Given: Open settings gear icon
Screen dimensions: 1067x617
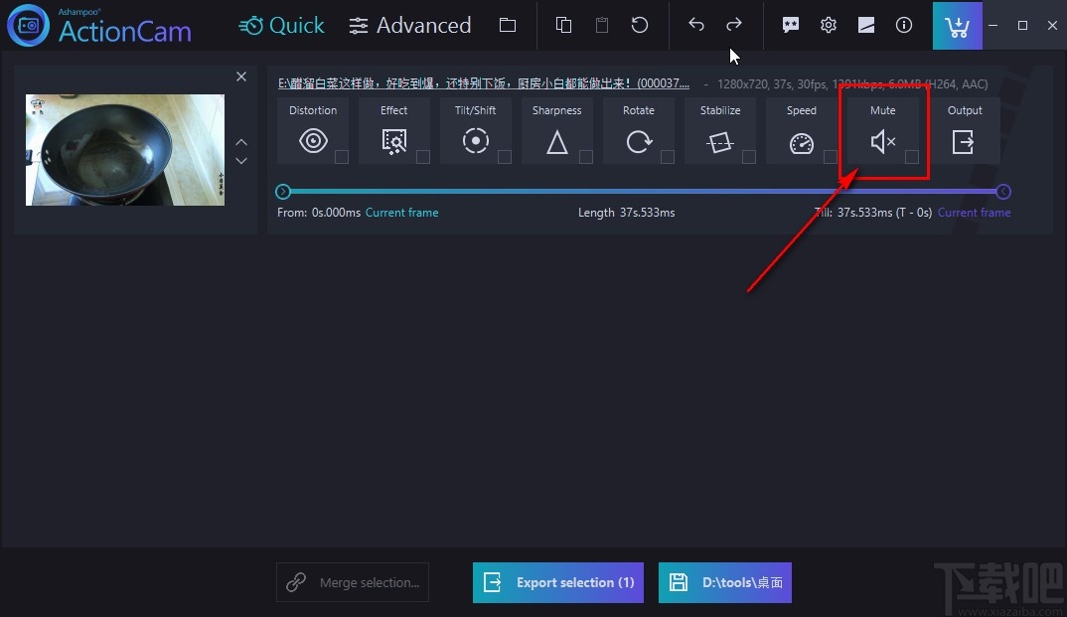Looking at the screenshot, I should [x=829, y=25].
